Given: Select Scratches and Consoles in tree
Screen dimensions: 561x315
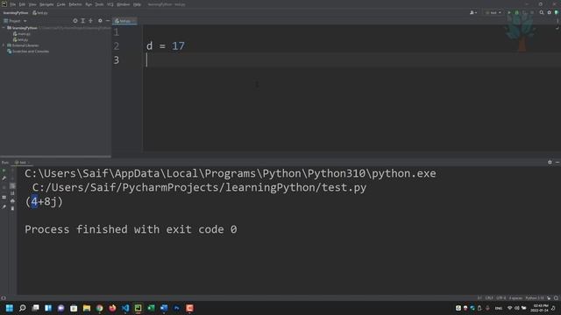Looking at the screenshot, I should point(28,52).
